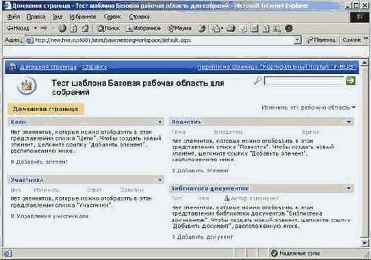Click the 'Автор изменений' column header

(x=255, y=198)
